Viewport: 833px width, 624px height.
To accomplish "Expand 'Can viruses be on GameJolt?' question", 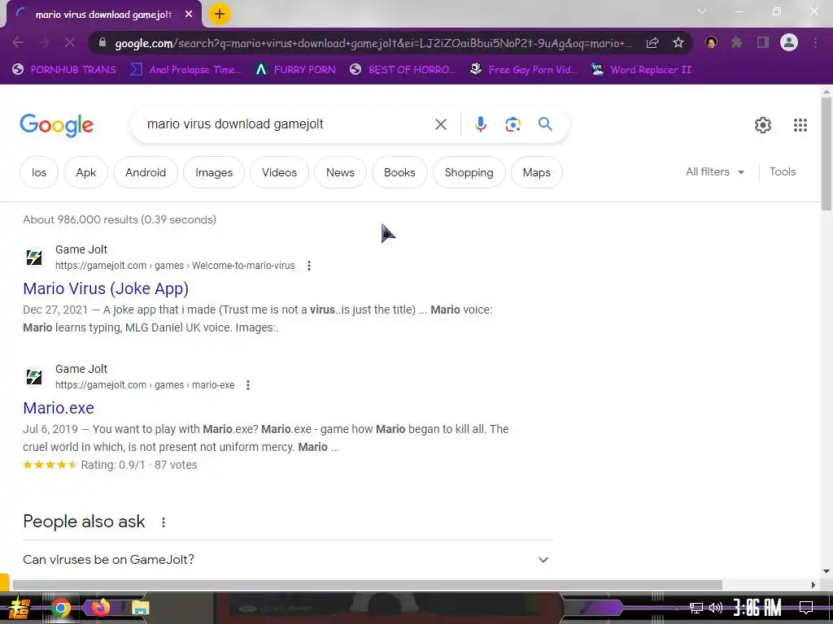I will point(287,560).
